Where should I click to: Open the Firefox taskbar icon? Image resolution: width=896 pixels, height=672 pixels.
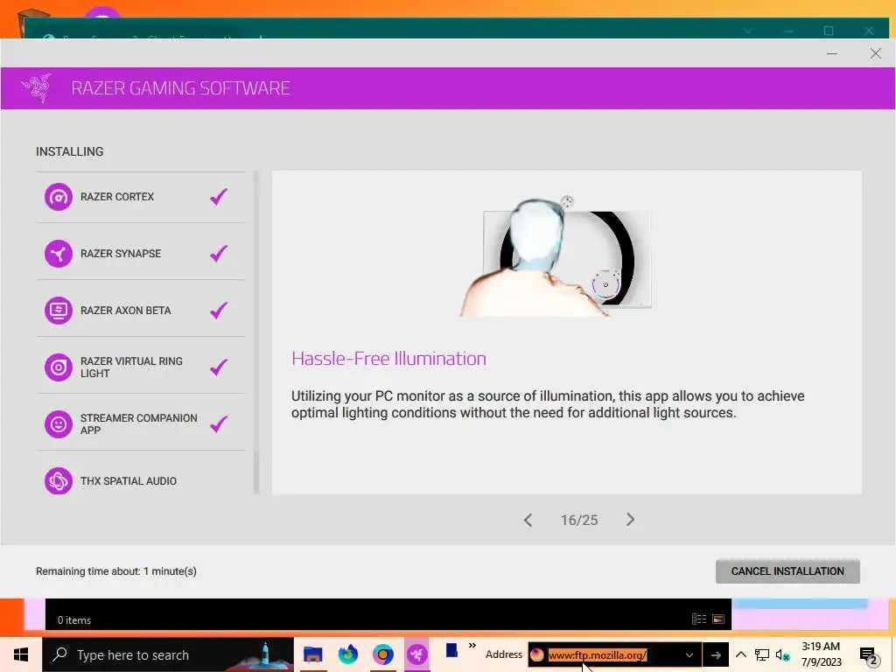point(348,654)
